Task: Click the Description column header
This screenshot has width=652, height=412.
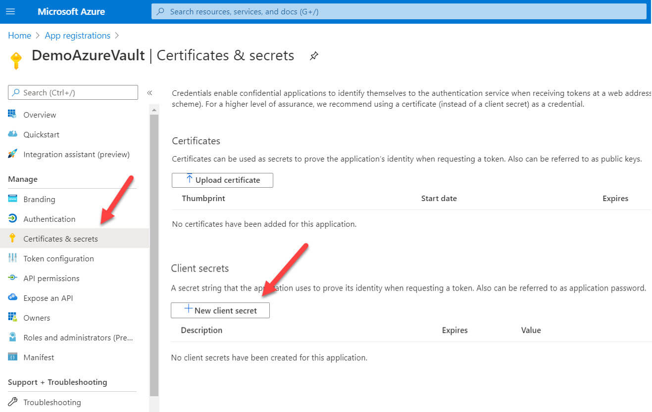Action: click(x=201, y=330)
